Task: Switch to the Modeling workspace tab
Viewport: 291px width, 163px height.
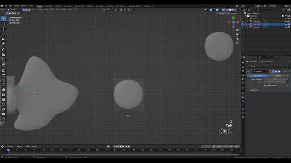Action: (x=49, y=6)
